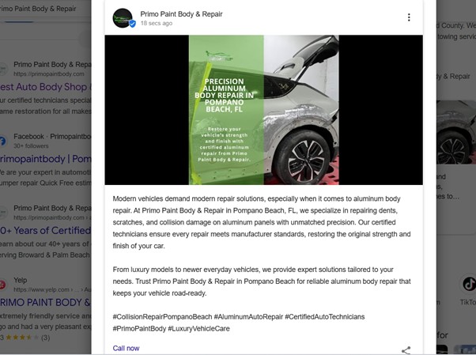Click the Call now link

[x=126, y=348]
